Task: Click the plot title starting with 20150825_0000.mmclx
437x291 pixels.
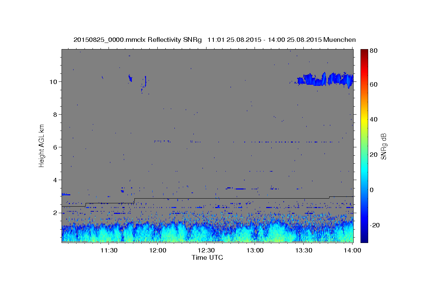Action: 214,40
